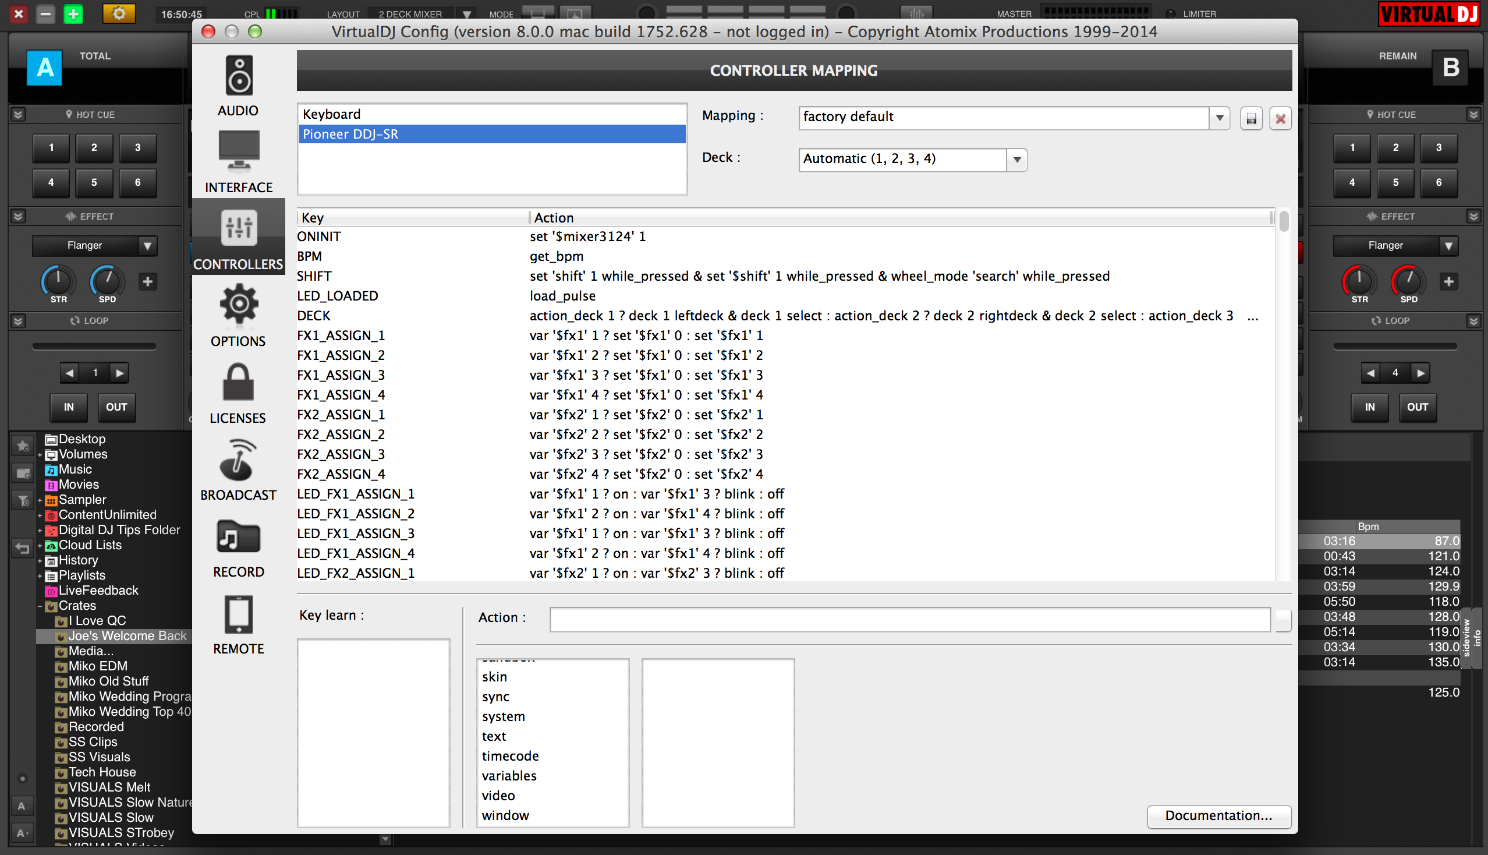1488x855 pixels.
Task: Select the 'variables' action category
Action: [x=509, y=775]
